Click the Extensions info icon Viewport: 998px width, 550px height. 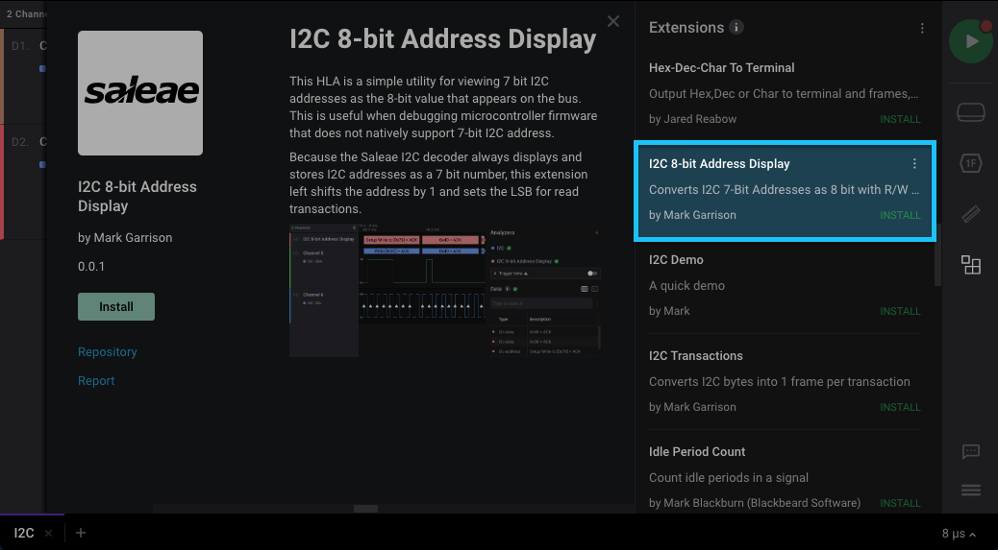pyautogui.click(x=736, y=28)
